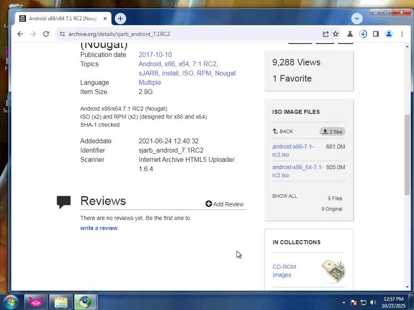Click the 9 Files link
This screenshot has height=310, width=414.
click(335, 198)
